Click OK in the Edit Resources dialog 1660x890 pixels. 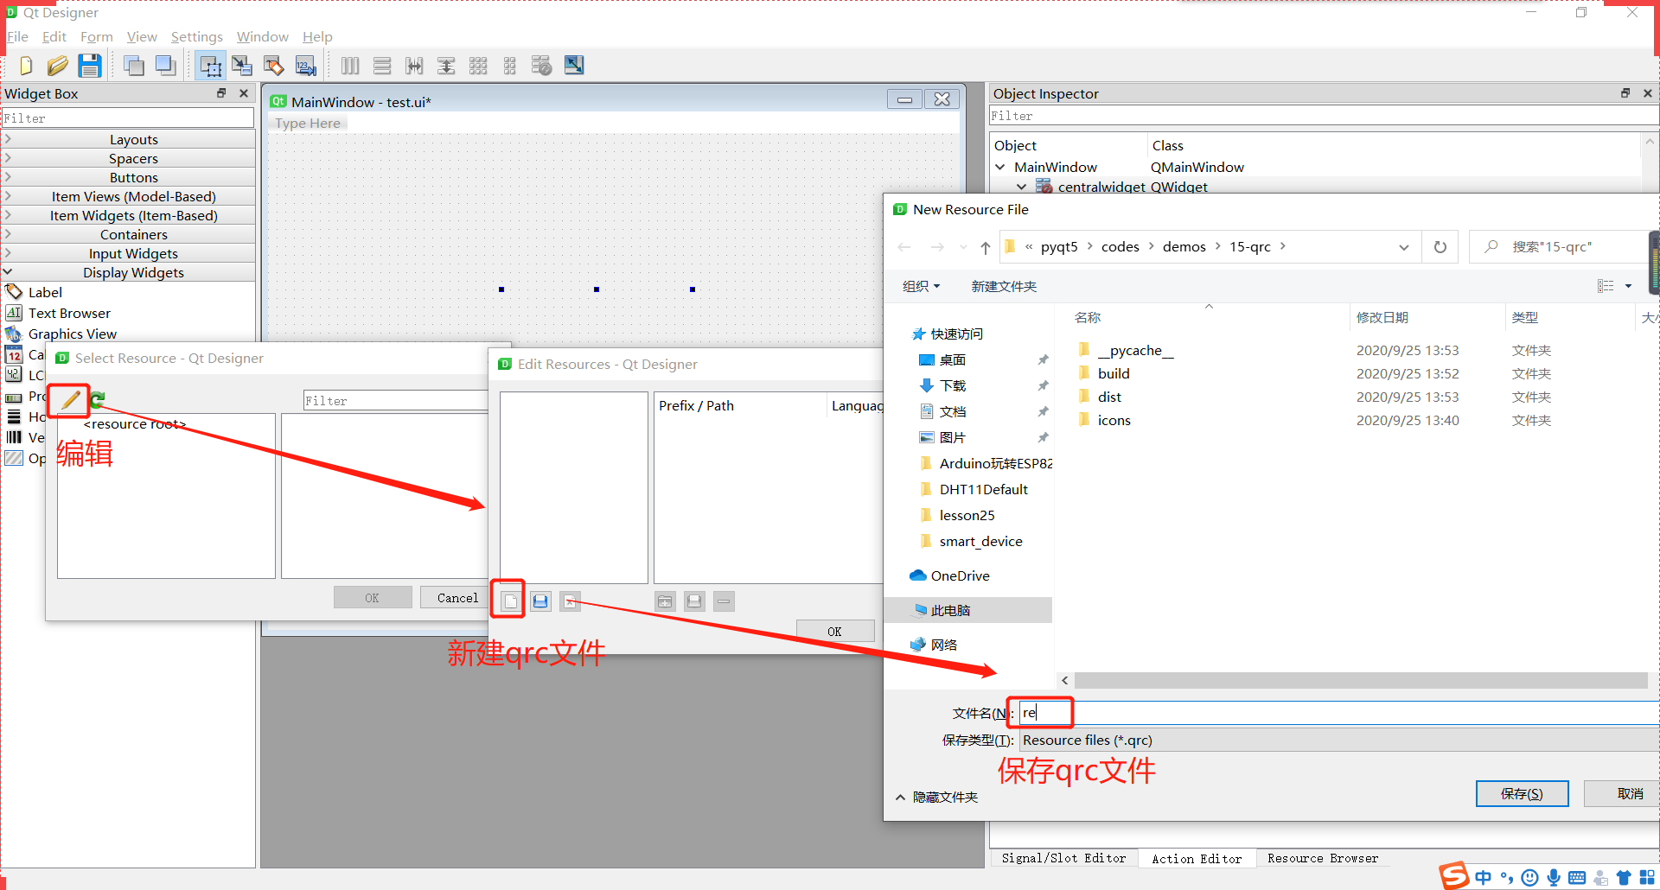pos(834,630)
